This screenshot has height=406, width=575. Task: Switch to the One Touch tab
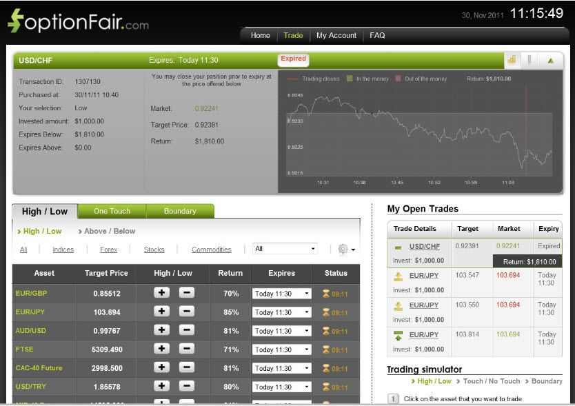[x=112, y=211]
